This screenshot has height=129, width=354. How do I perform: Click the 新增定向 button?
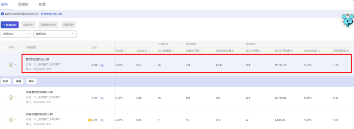10,25
